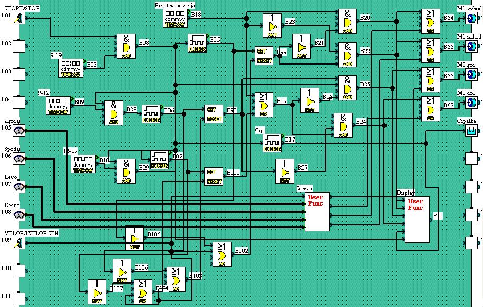Select the B99 SET/RESET block
This screenshot has width=483, height=307.
[264, 56]
